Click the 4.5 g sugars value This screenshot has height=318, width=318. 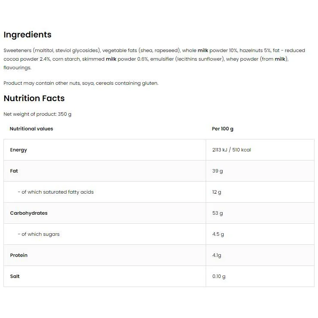[218, 234]
